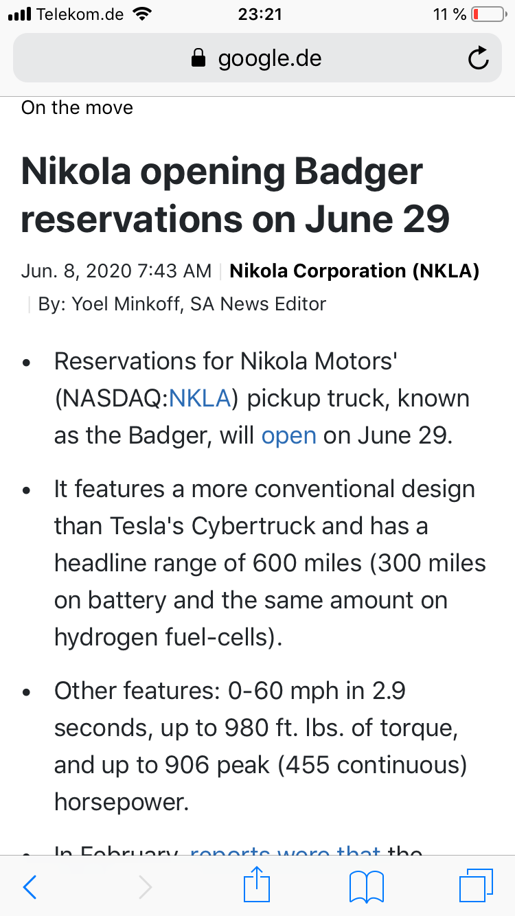Go back with the Safari back arrow
Image resolution: width=515 pixels, height=916 pixels.
(30, 887)
